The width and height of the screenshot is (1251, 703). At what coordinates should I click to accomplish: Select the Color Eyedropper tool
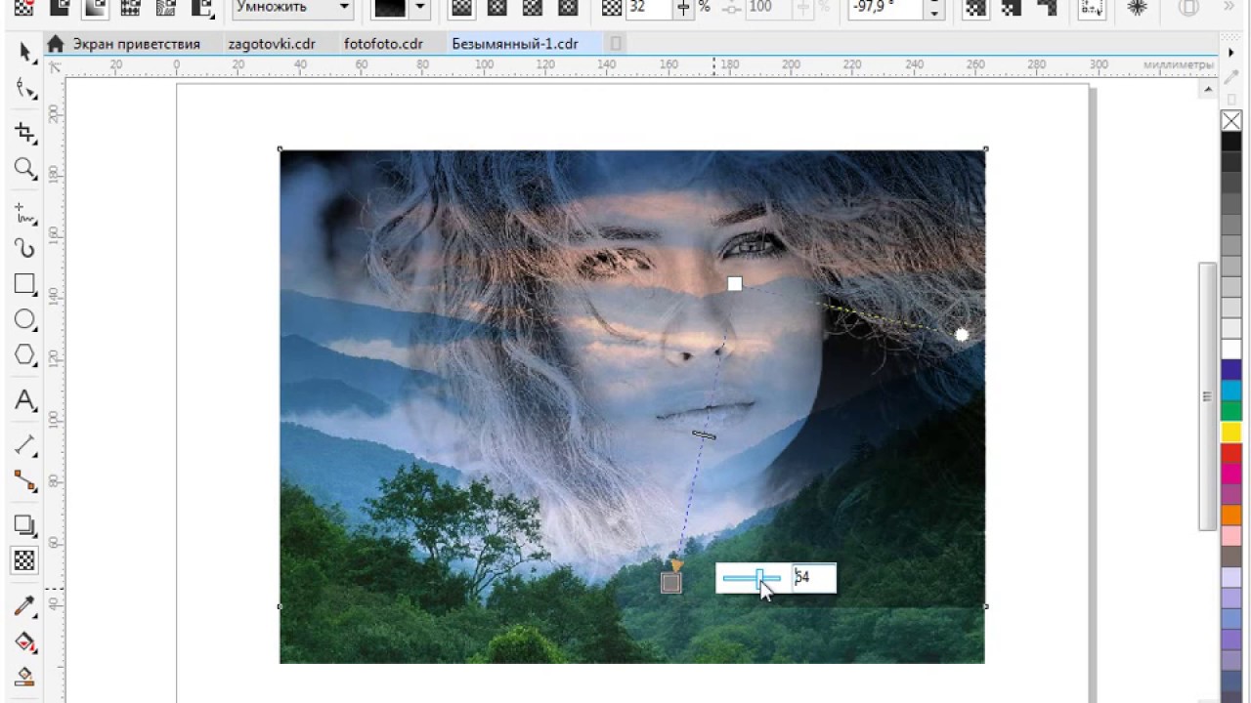coord(24,606)
